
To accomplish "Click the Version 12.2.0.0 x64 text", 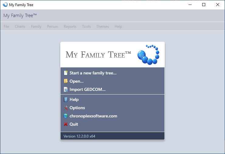I will click(x=79, y=136).
